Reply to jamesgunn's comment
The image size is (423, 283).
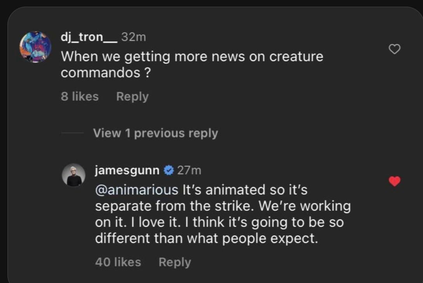tap(174, 262)
